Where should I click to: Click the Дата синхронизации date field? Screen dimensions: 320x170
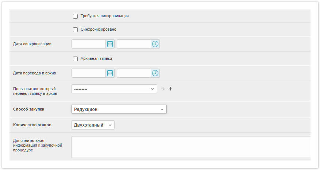(89, 44)
